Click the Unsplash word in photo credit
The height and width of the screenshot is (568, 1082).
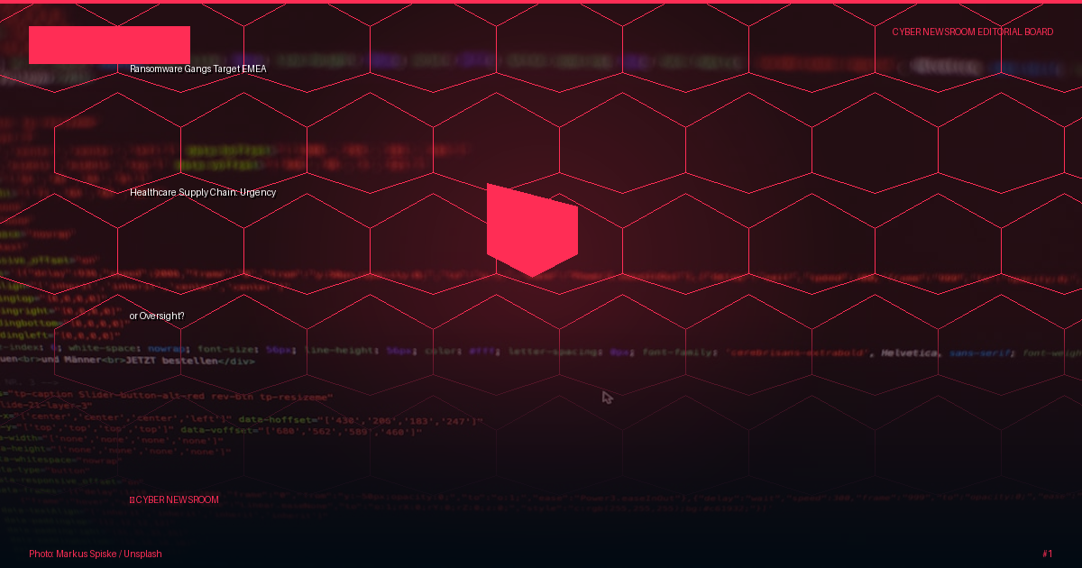coord(142,554)
